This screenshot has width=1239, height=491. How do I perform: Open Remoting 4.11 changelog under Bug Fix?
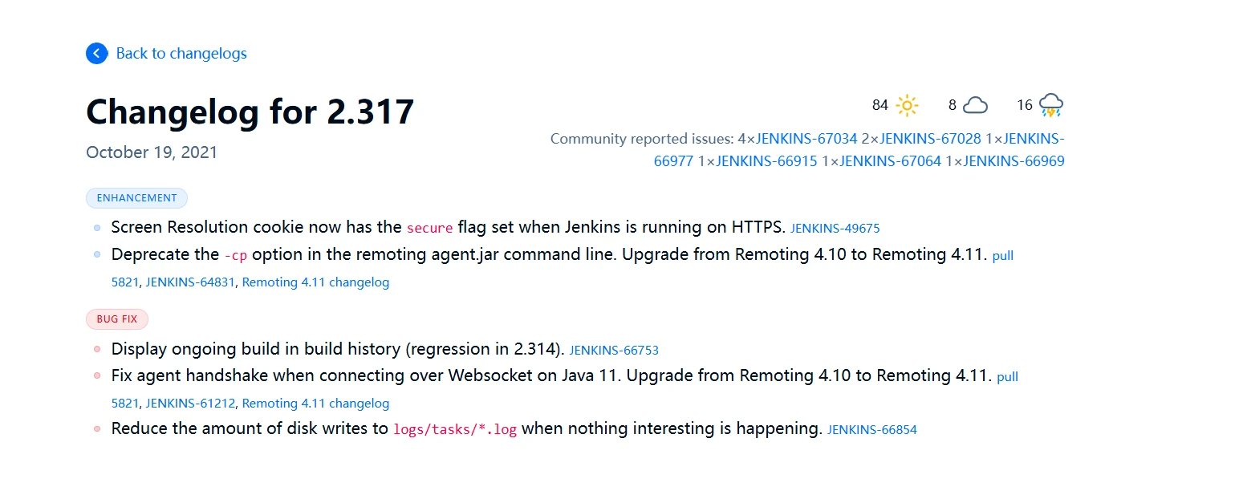click(315, 404)
